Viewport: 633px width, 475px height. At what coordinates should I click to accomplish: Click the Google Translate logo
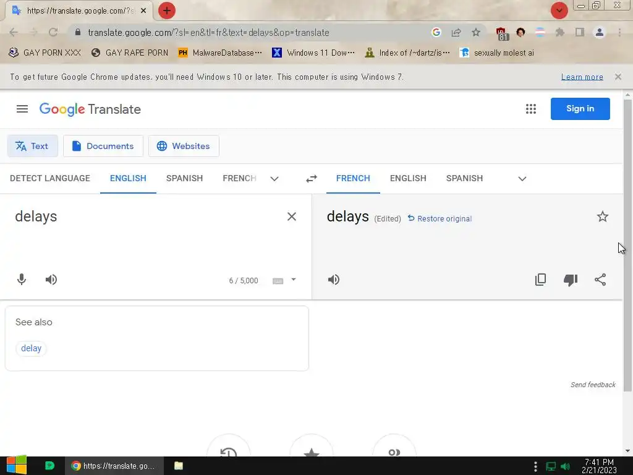click(x=90, y=109)
